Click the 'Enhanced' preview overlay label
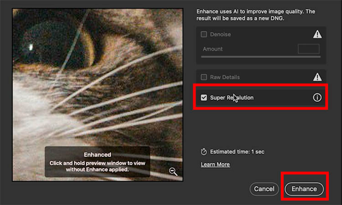This screenshot has width=342, height=205. point(98,155)
